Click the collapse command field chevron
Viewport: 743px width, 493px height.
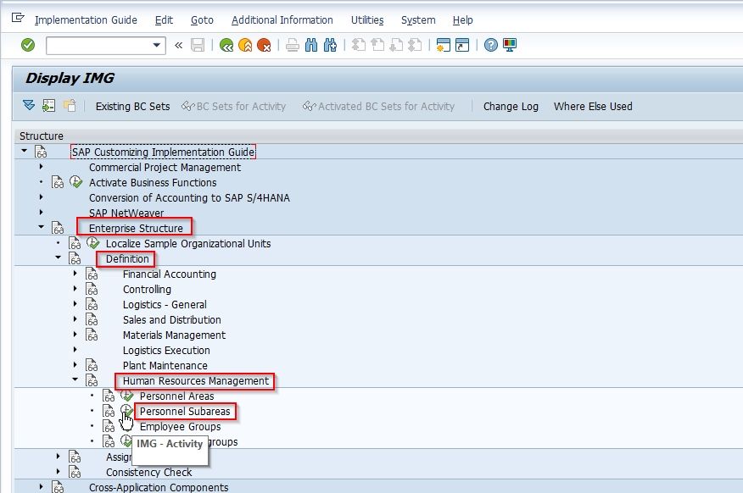click(x=179, y=46)
